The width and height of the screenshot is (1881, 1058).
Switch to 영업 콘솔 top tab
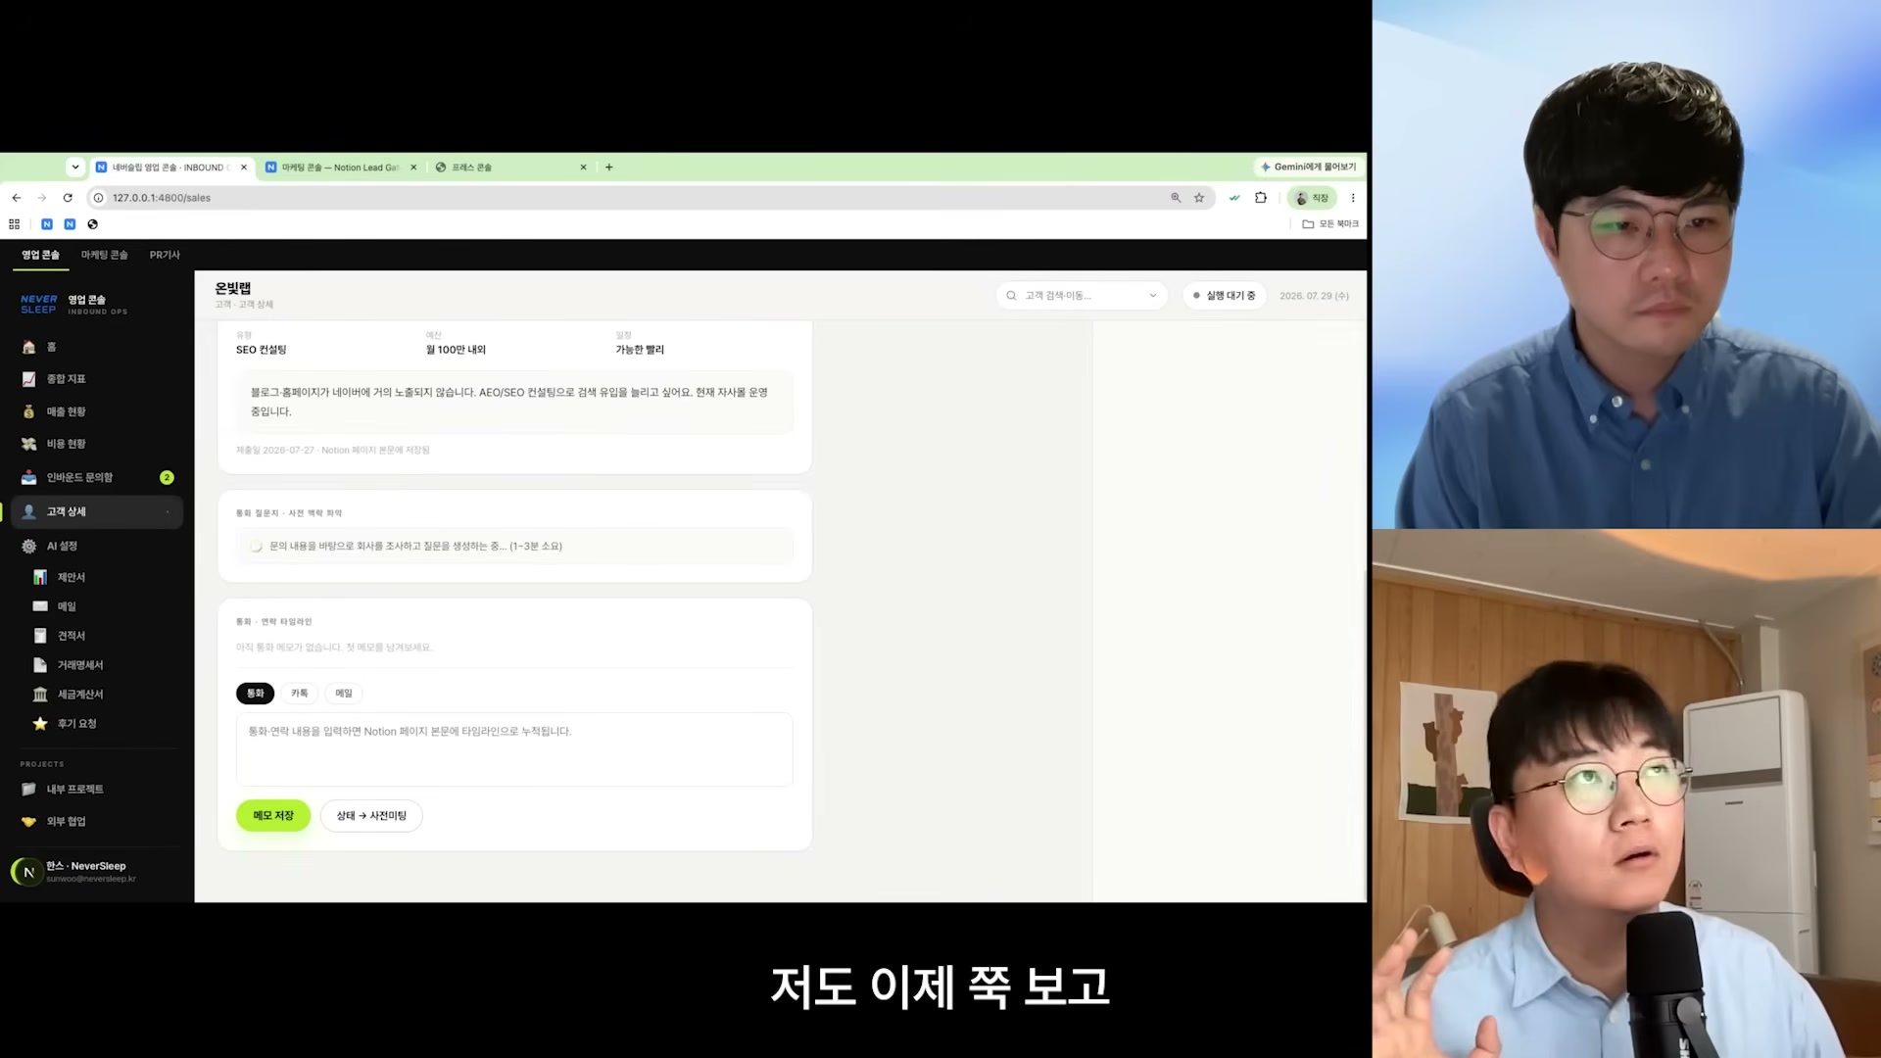(41, 255)
